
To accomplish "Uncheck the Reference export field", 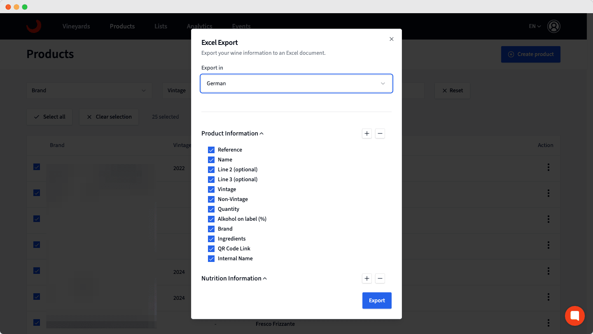I will (x=211, y=150).
